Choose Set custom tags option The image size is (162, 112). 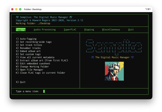28,54
